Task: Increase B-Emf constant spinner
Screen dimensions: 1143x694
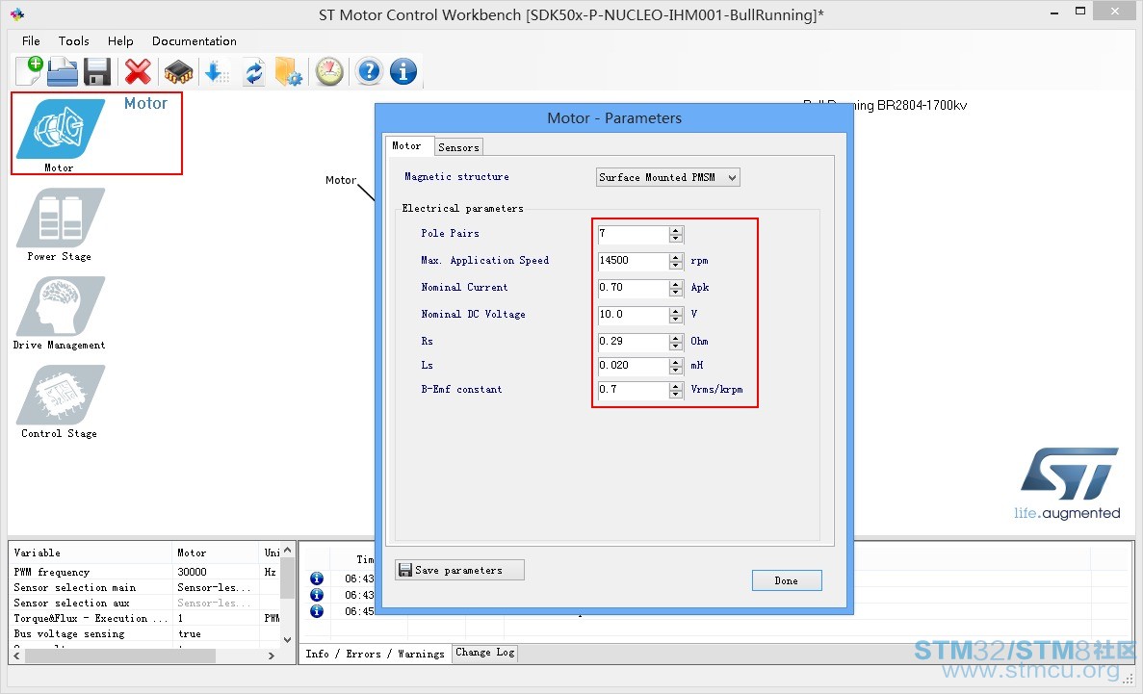Action: (x=676, y=386)
